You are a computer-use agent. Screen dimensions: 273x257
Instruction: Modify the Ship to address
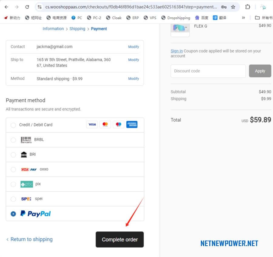[x=133, y=60]
